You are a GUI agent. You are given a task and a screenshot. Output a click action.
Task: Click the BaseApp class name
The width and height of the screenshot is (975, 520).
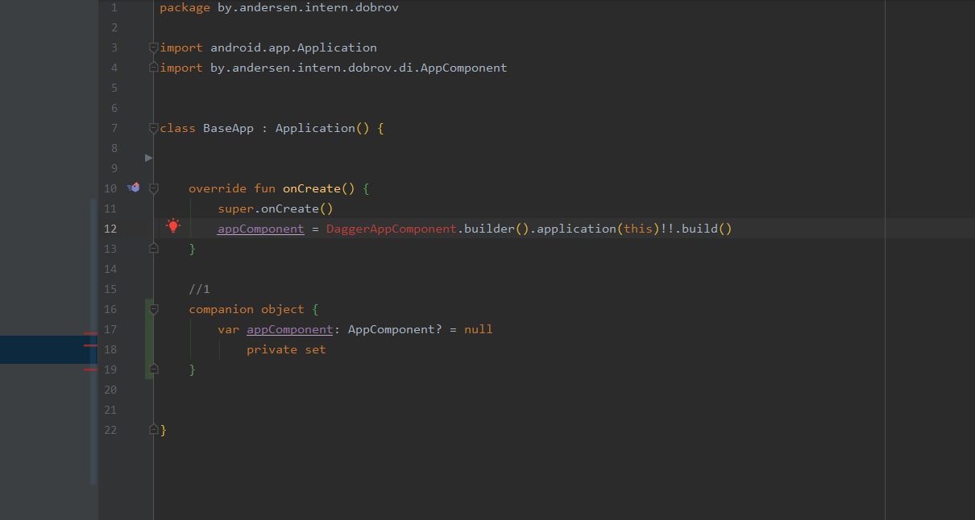coord(228,128)
